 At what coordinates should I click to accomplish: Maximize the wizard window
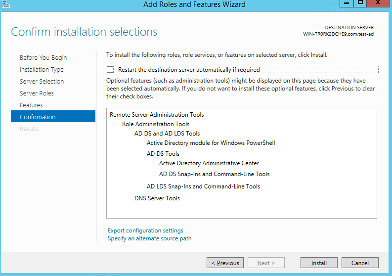[x=361, y=2]
